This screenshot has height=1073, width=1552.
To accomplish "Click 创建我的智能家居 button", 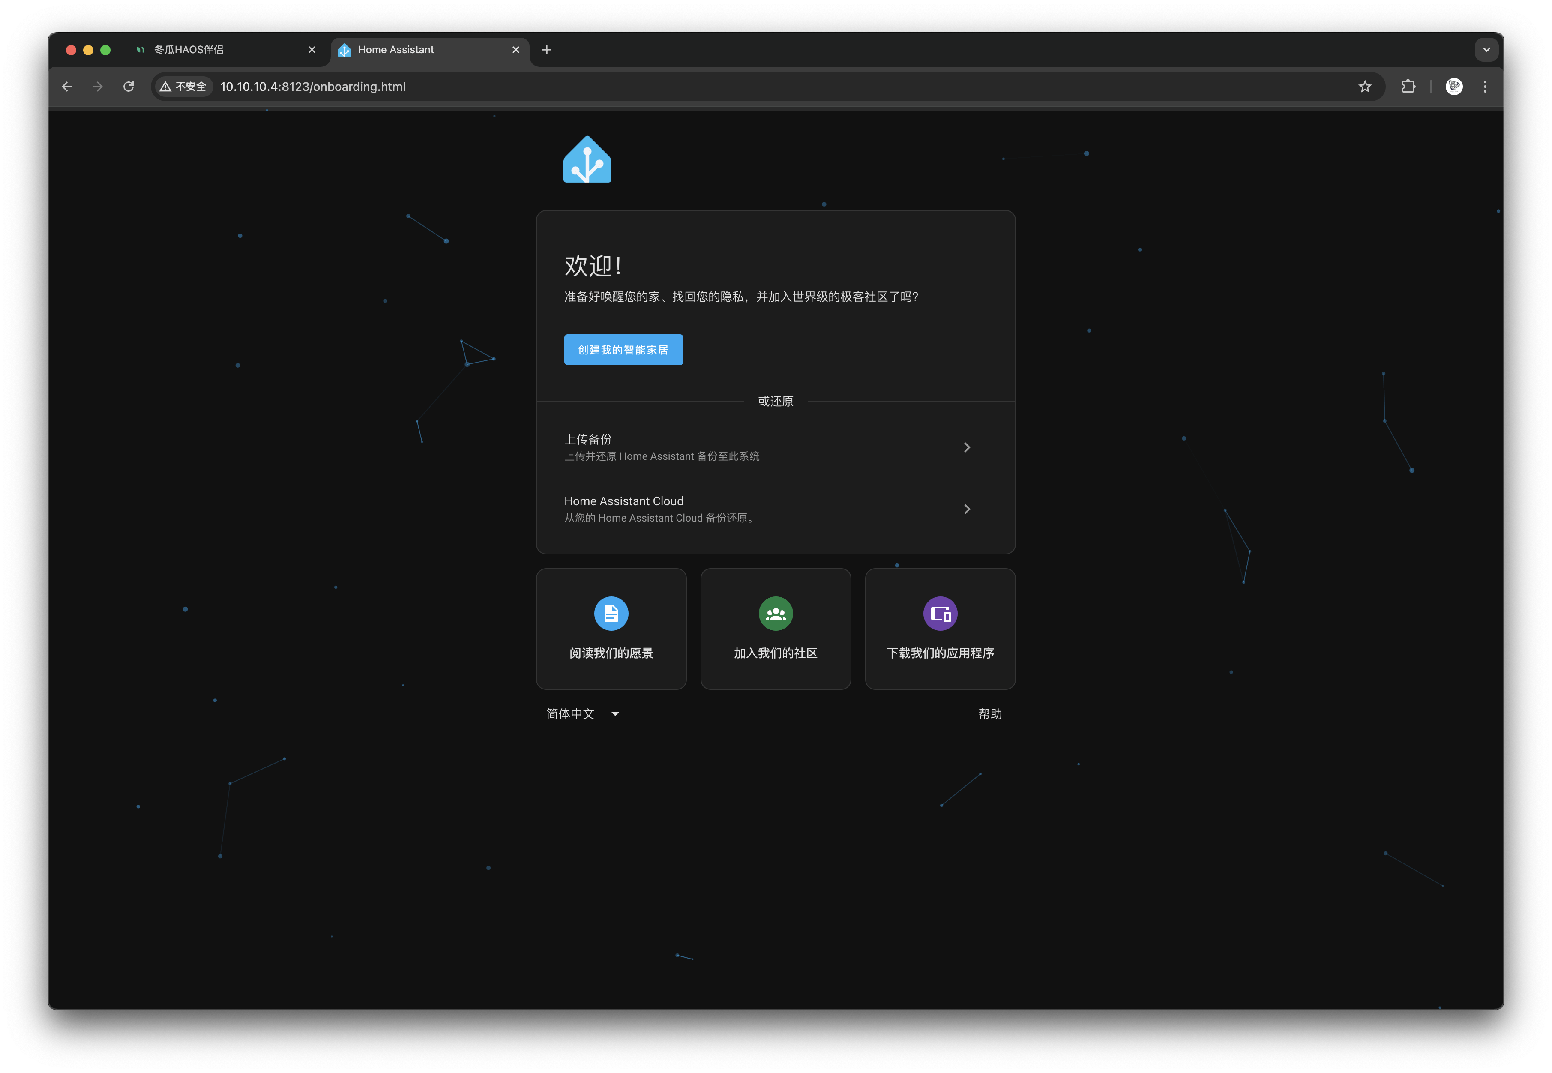I will 623,350.
